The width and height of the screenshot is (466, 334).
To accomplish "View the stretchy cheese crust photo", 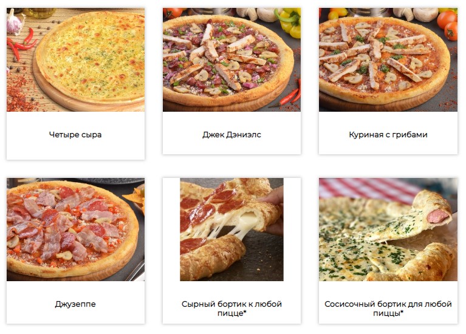I will click(x=231, y=230).
